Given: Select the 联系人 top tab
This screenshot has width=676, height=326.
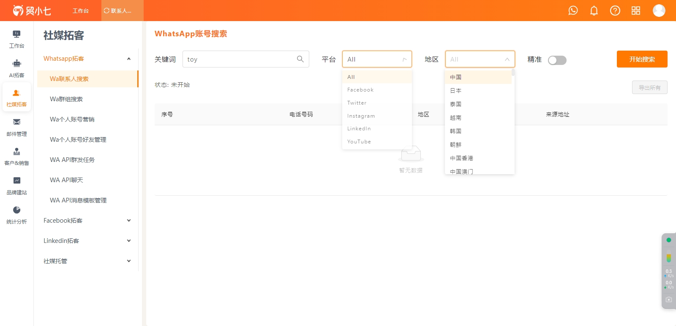Looking at the screenshot, I should click(x=123, y=11).
